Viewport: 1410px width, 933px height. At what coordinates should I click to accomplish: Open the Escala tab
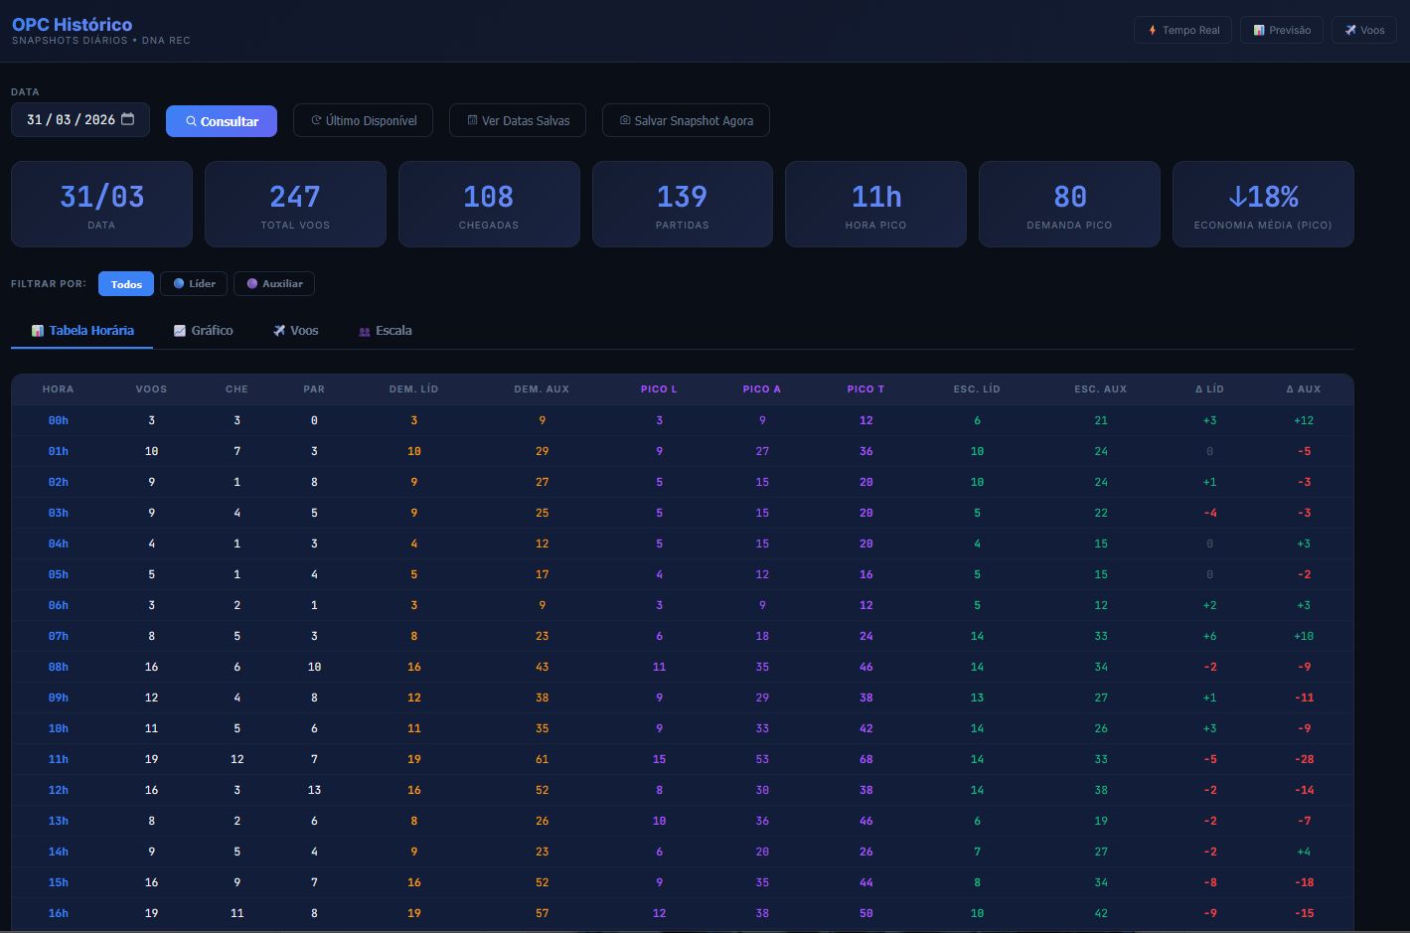pyautogui.click(x=386, y=330)
